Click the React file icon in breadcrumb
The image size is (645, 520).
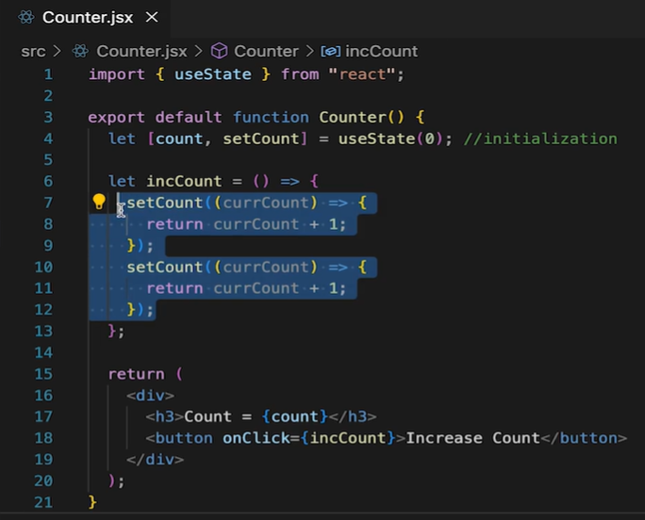tap(80, 52)
